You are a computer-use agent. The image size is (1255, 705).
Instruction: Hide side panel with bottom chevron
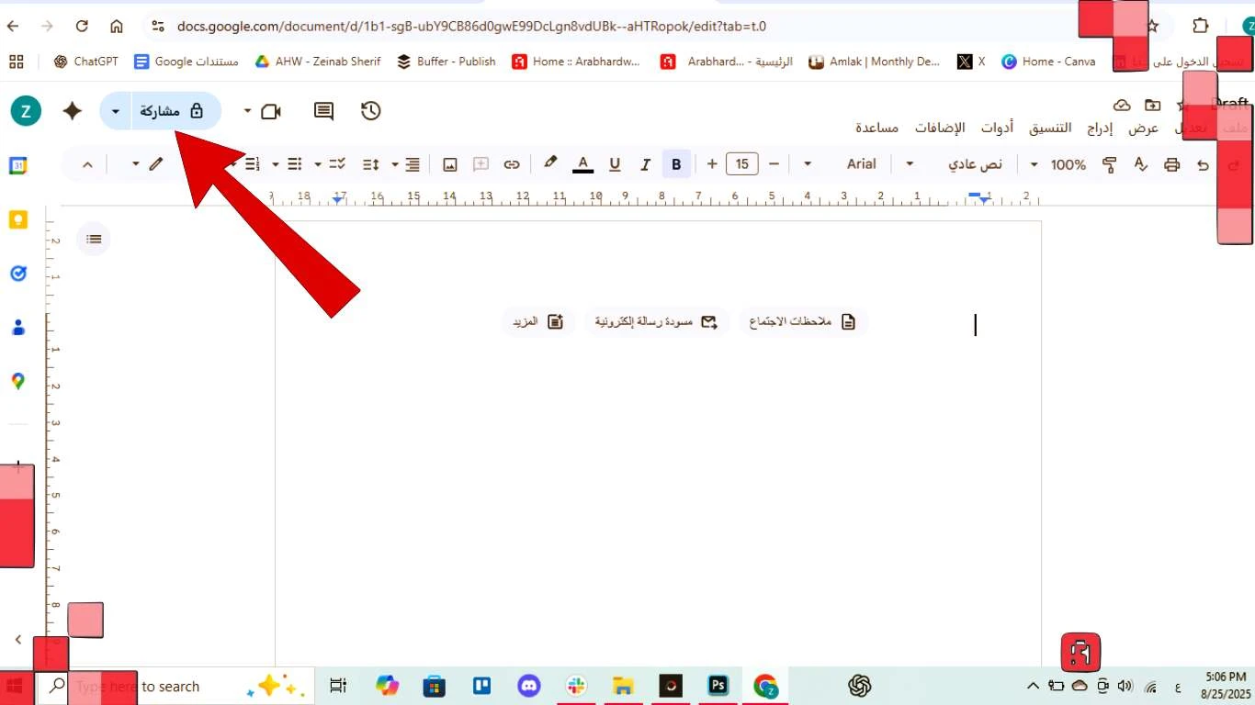tap(17, 639)
